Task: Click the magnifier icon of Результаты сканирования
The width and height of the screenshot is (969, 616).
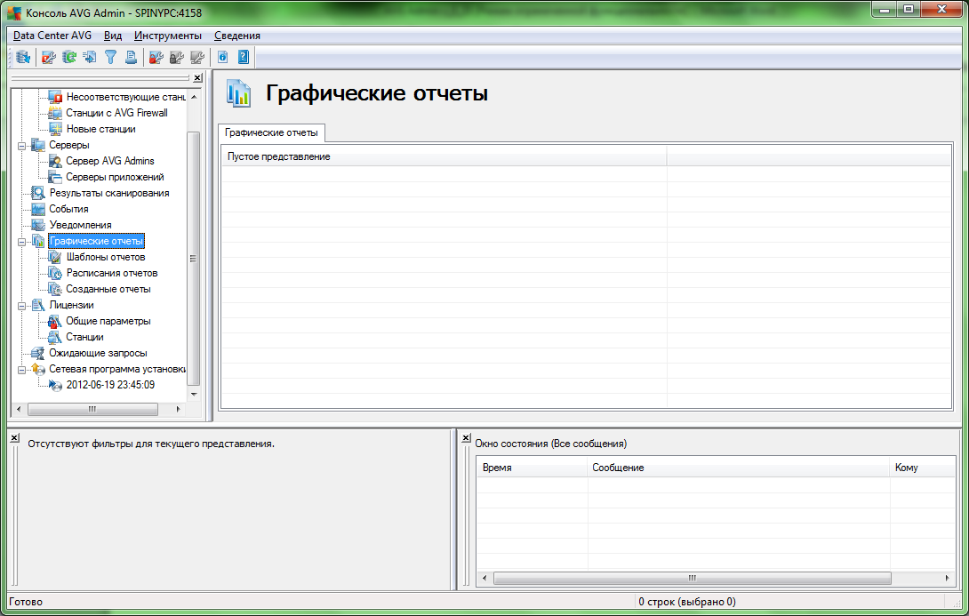Action: click(38, 193)
